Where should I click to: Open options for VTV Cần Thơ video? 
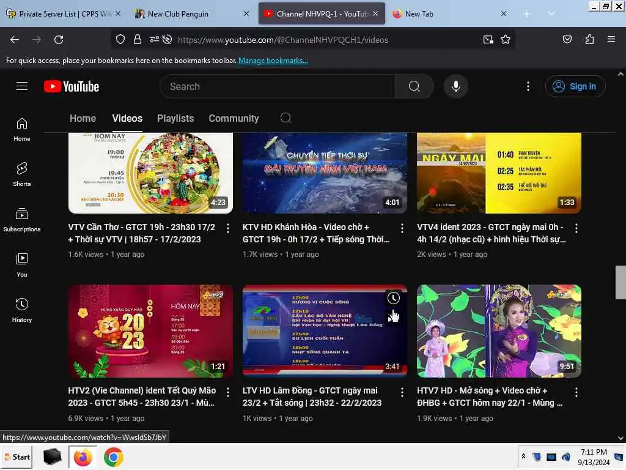pos(227,228)
